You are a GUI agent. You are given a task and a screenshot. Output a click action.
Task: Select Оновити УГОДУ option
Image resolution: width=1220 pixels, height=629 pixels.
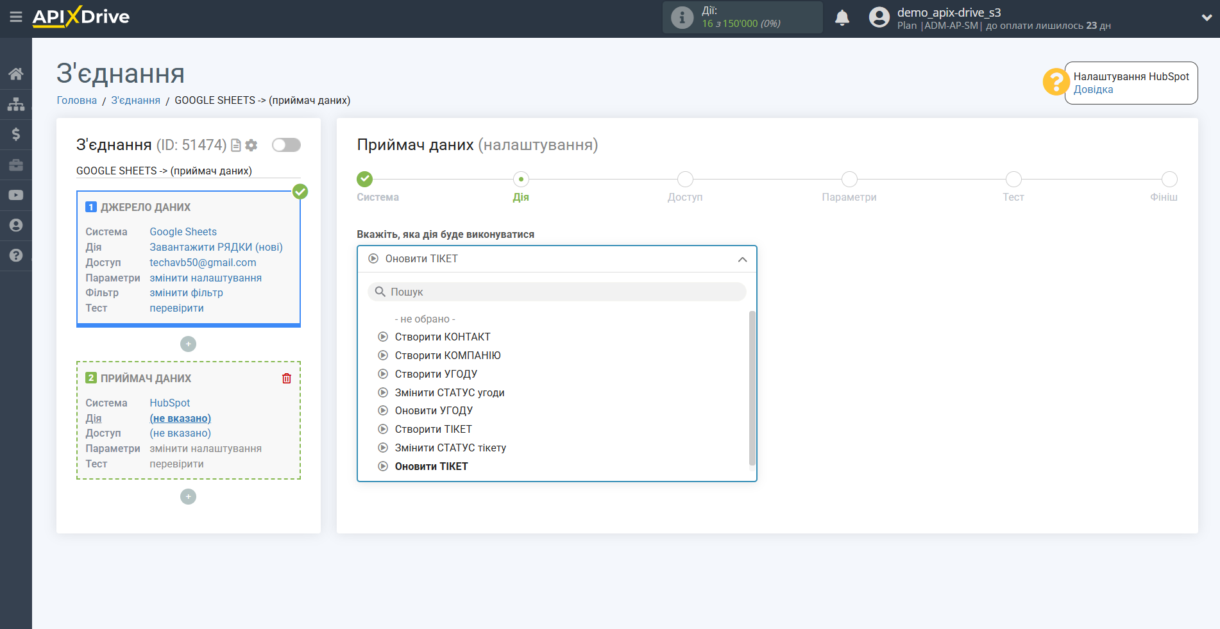(x=434, y=411)
